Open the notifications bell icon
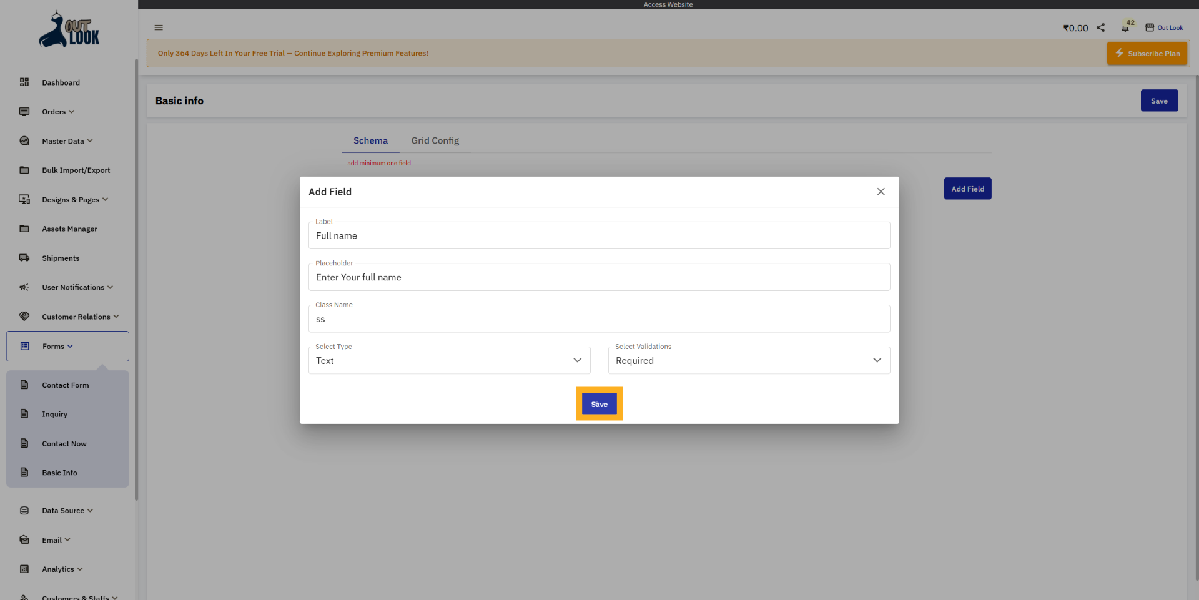Viewport: 1199px width, 600px height. [x=1125, y=28]
